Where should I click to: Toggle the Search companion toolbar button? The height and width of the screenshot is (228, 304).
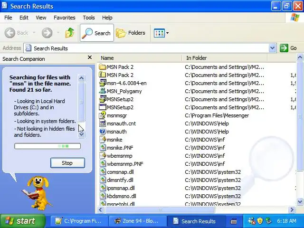pyautogui.click(x=97, y=33)
